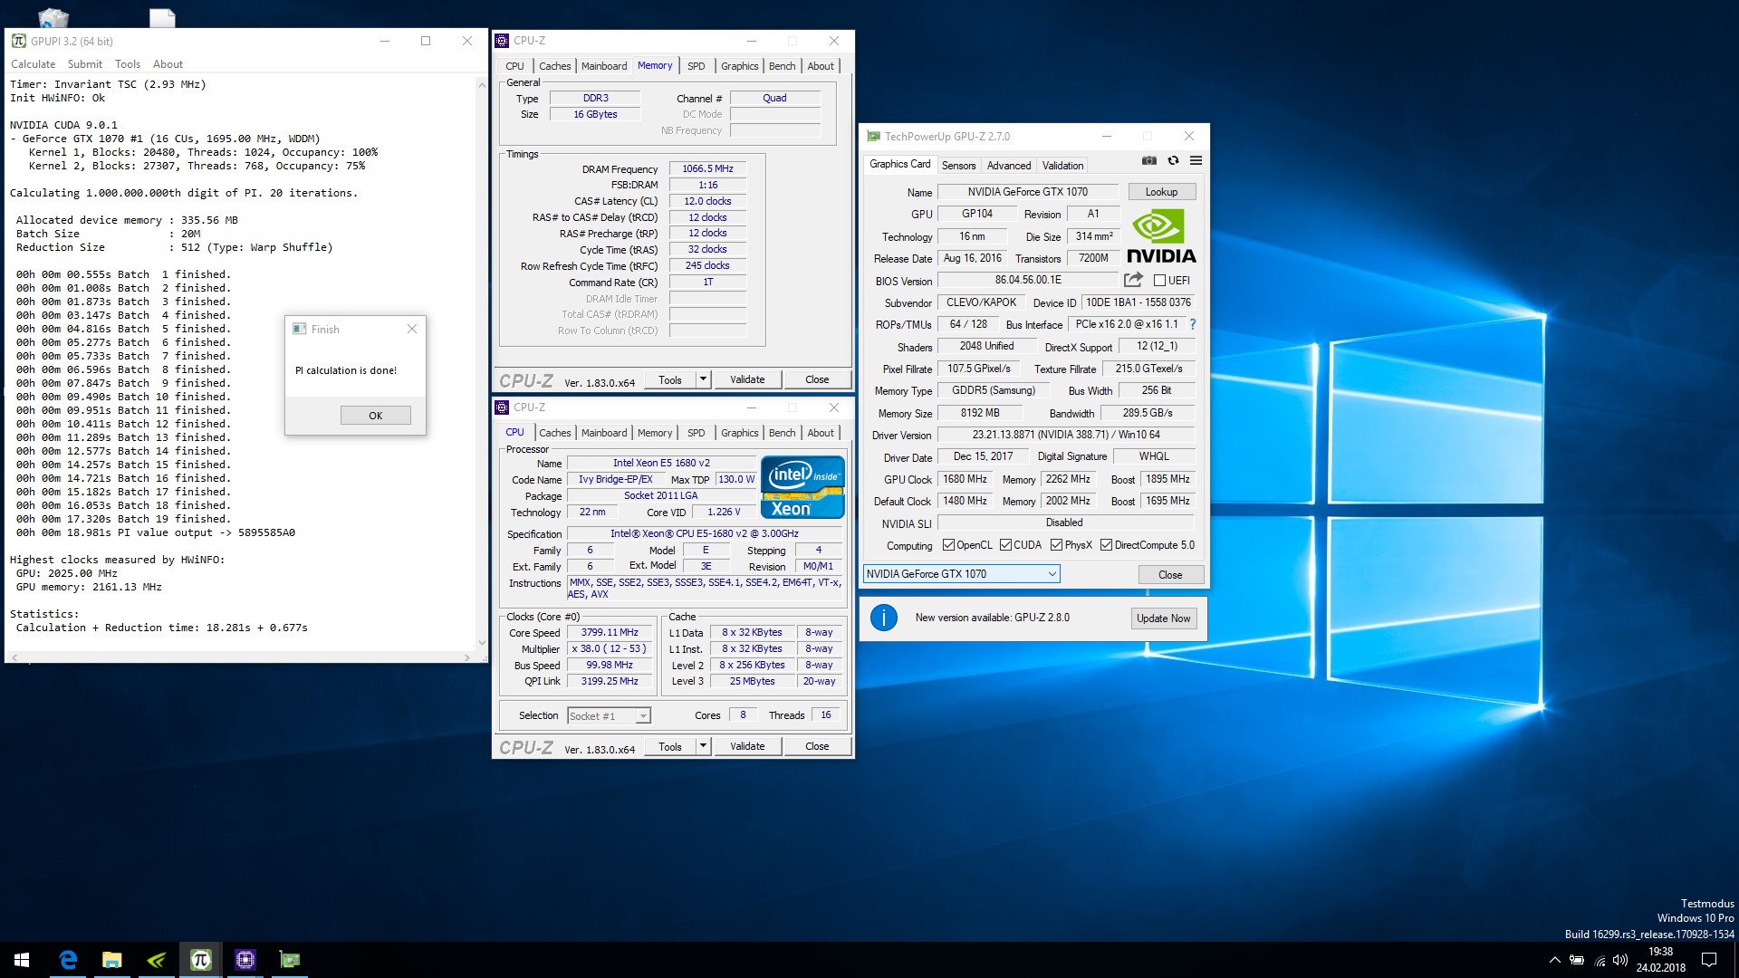Open the GPU-Z hamburger menu
This screenshot has width=1739, height=978.
tap(1196, 160)
